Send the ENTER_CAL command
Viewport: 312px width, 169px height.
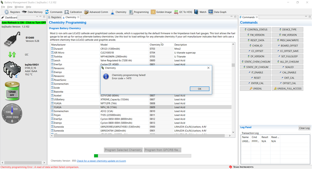(255, 83)
